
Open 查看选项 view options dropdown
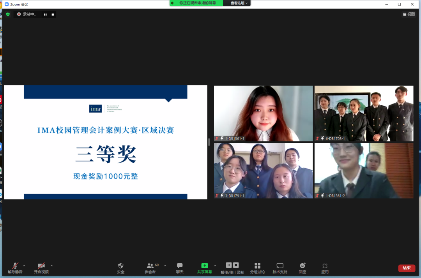tap(239, 3)
